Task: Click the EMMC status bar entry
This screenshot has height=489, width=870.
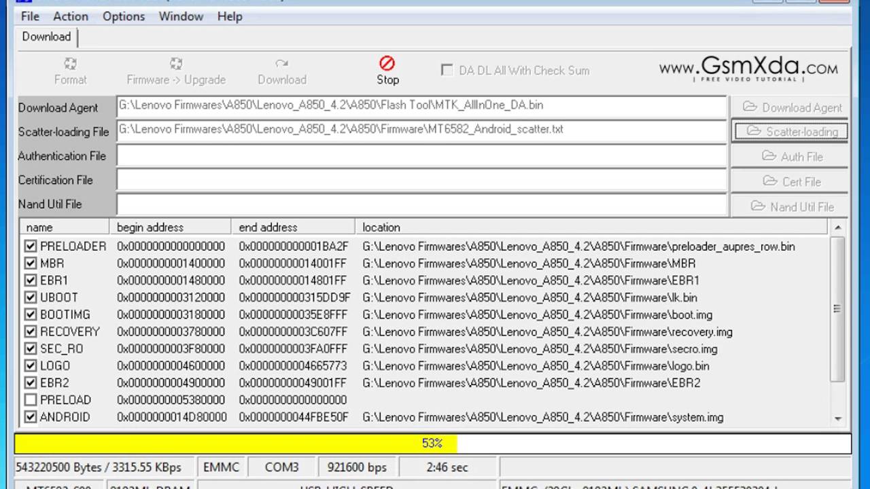Action: pos(221,467)
